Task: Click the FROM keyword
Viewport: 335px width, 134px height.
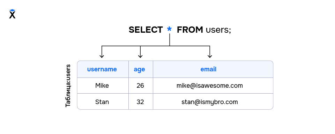Action: 190,30
